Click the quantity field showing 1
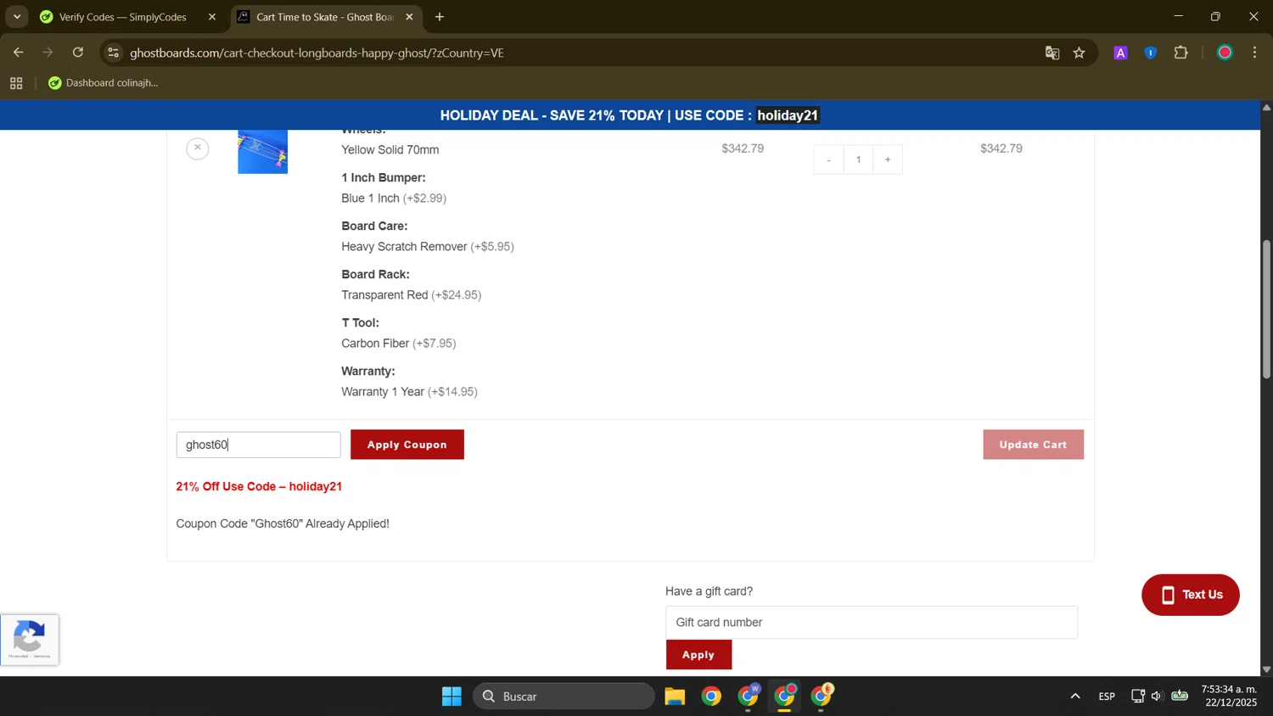Image resolution: width=1273 pixels, height=716 pixels. pos(858,159)
